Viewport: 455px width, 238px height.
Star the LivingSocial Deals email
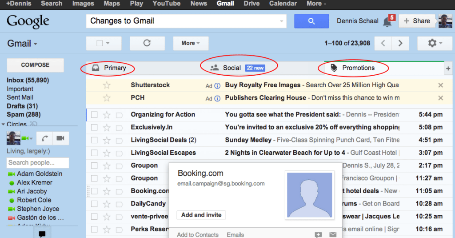107,141
